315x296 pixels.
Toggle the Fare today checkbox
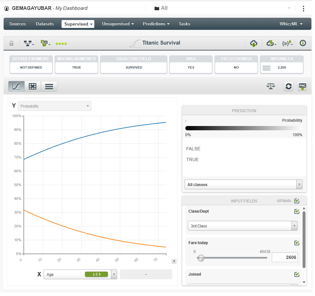point(297,243)
